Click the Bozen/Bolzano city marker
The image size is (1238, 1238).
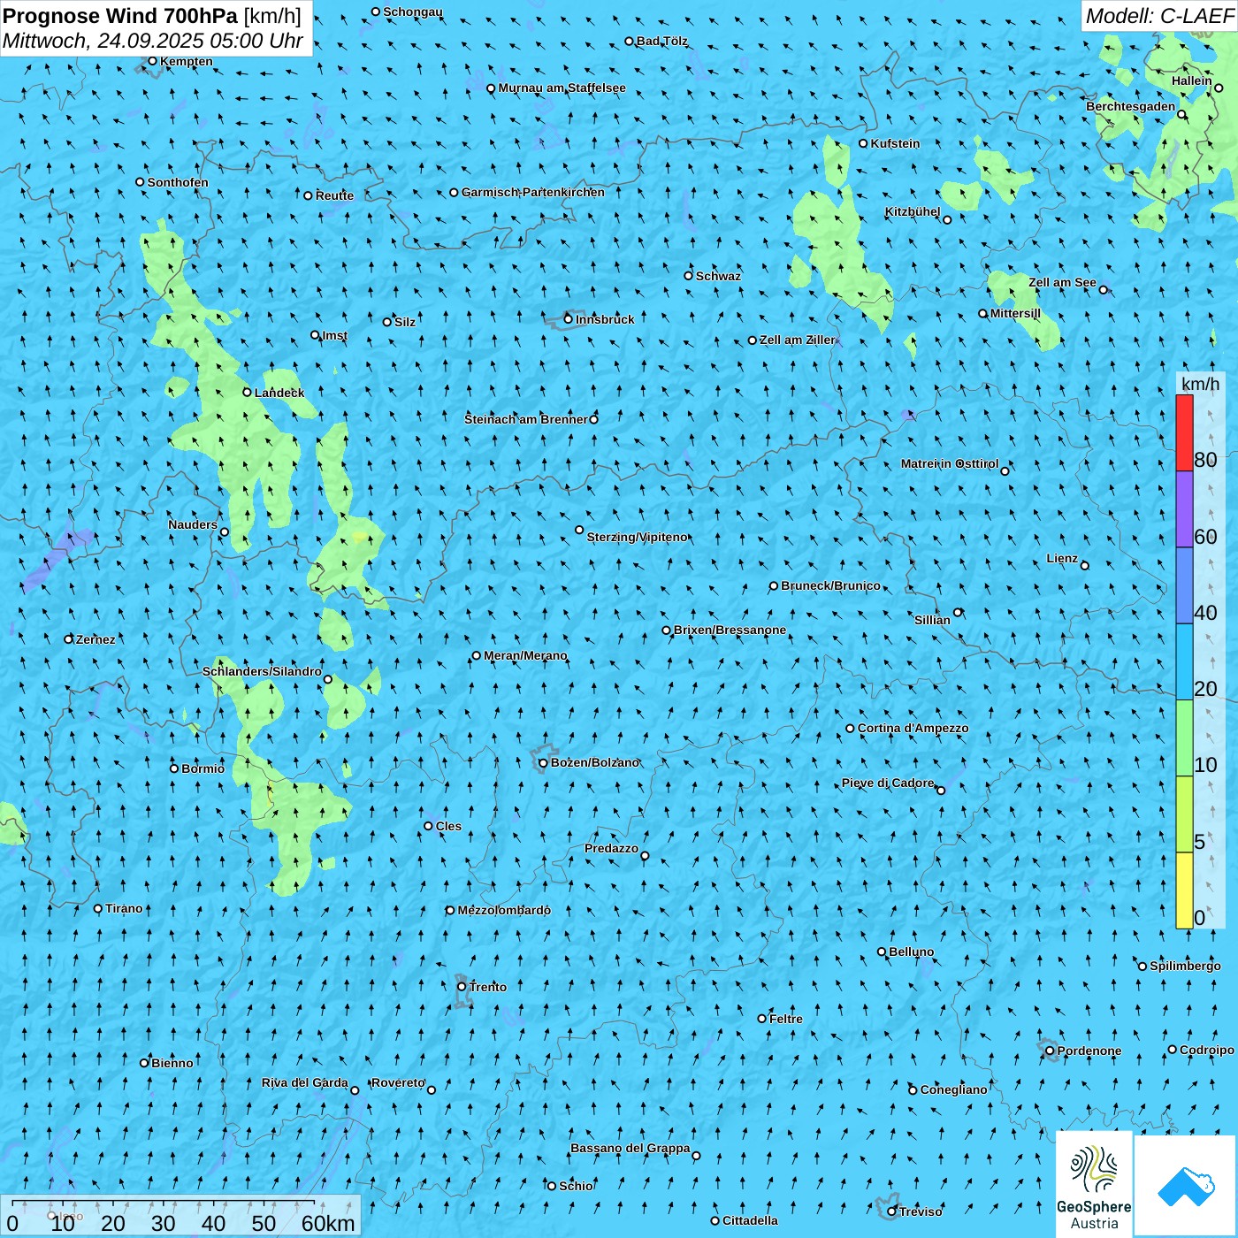tap(543, 763)
